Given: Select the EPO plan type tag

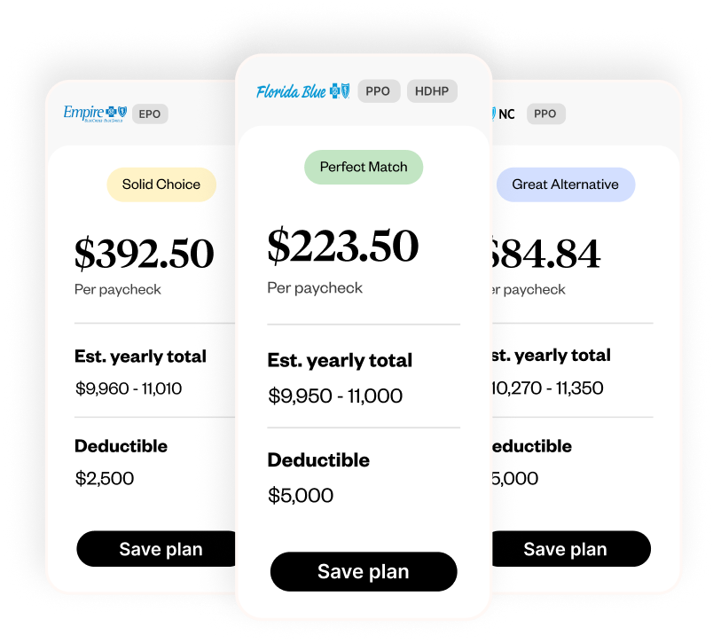Looking at the screenshot, I should click(150, 114).
